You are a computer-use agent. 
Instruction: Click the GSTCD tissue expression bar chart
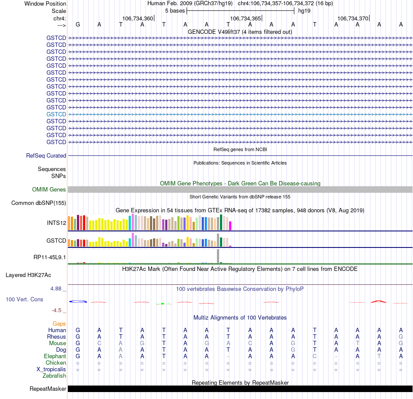pyautogui.click(x=150, y=240)
